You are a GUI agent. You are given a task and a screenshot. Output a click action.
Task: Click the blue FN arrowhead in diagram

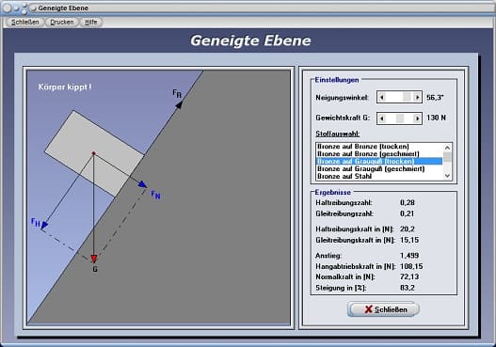143,184
